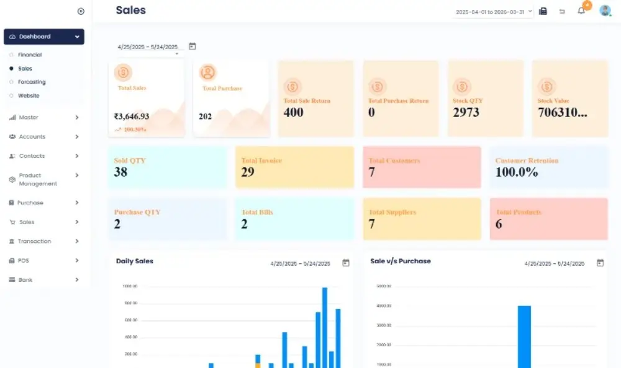Open Sale v/s Purchase calendar icon
This screenshot has height=368, width=621.
coord(600,263)
